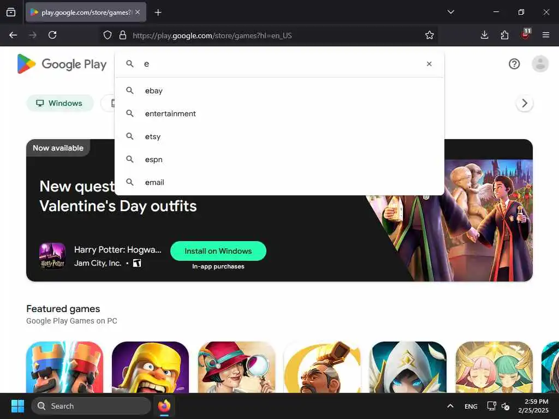
Task: Click the Featured games heading
Action: tap(63, 309)
